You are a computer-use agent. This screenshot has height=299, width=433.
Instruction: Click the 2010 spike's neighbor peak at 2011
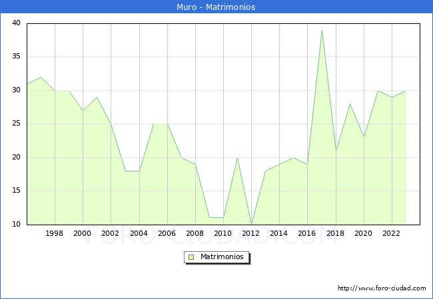[237, 157]
